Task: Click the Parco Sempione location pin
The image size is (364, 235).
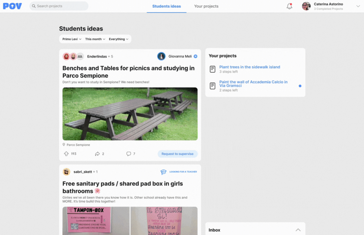Action: pyautogui.click(x=64, y=144)
